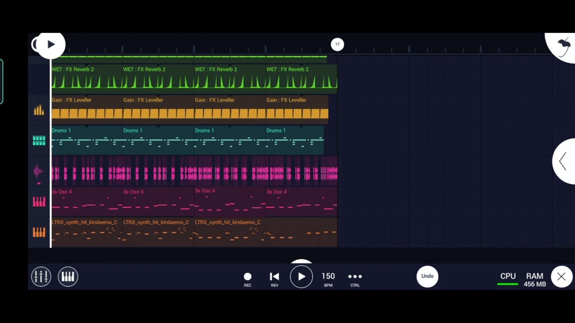Select the last WET : FX Reverb 2 clip
Viewport: 575px width, 323px height.
pyautogui.click(x=301, y=79)
